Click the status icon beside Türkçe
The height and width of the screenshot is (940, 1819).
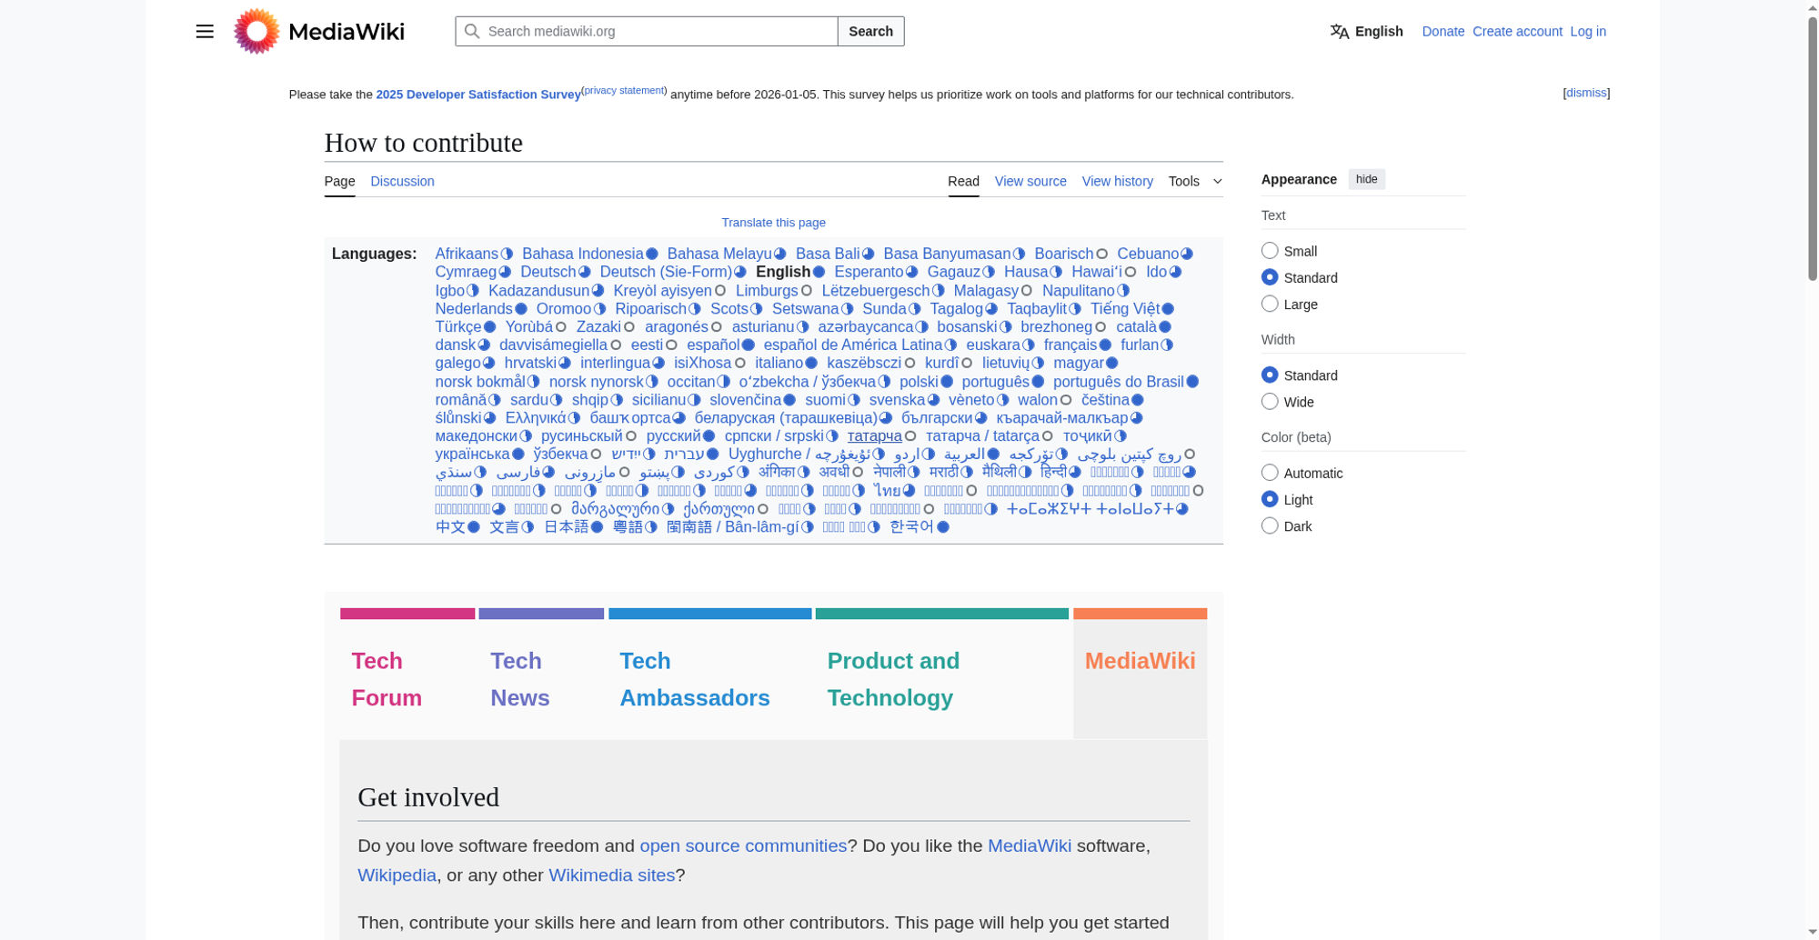tap(489, 327)
